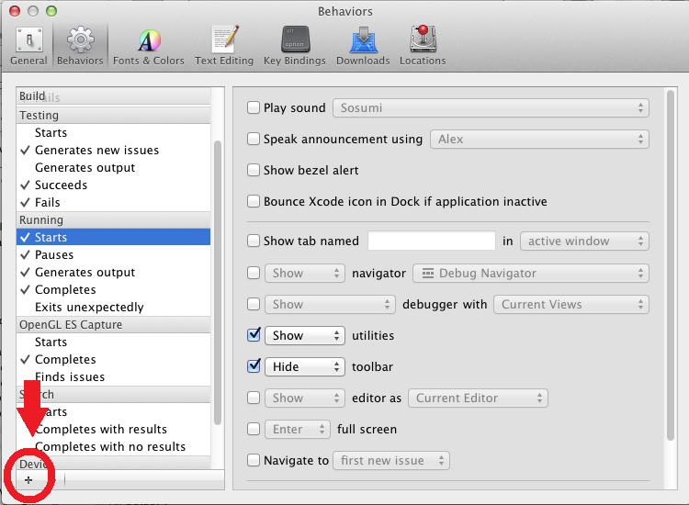Toggle the debugger checkbox
The image size is (689, 505).
click(254, 304)
